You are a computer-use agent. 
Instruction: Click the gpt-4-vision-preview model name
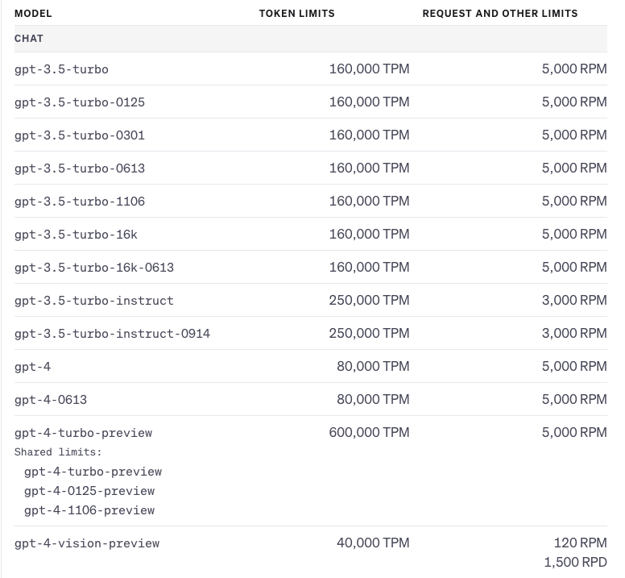coord(87,543)
